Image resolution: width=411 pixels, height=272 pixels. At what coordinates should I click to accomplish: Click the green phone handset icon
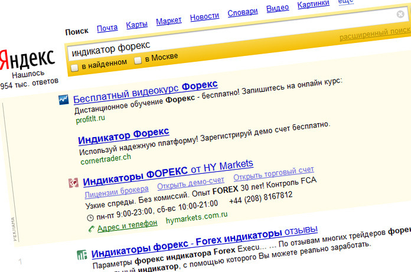point(92,229)
